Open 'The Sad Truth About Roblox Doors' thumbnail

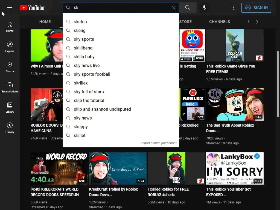tap(235, 104)
